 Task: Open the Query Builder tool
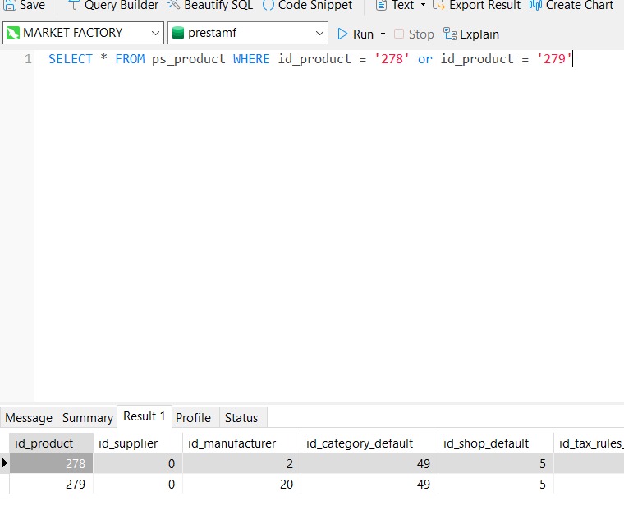[74, 5]
